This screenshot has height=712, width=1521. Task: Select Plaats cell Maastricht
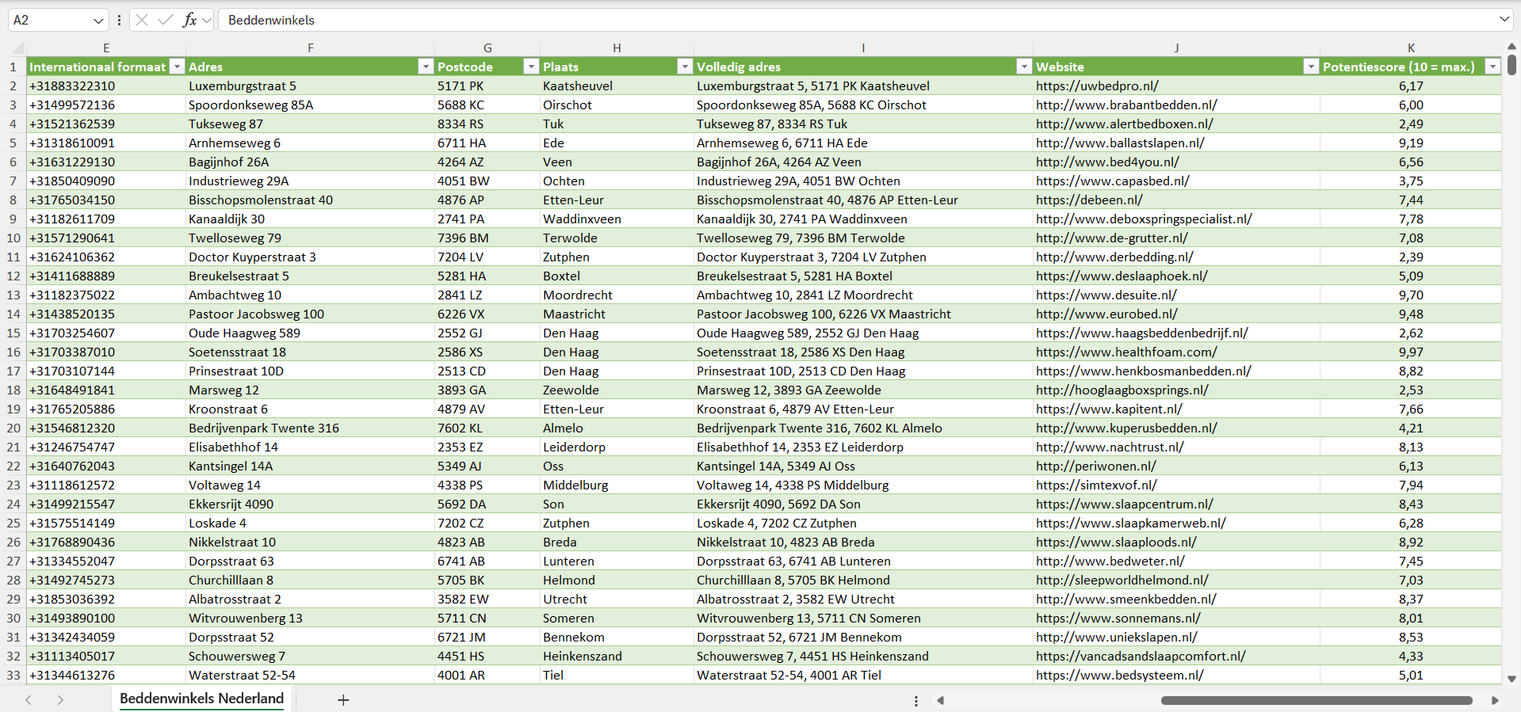617,314
